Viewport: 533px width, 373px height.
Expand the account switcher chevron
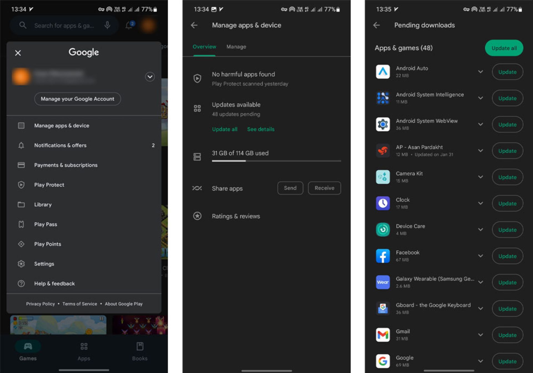150,77
